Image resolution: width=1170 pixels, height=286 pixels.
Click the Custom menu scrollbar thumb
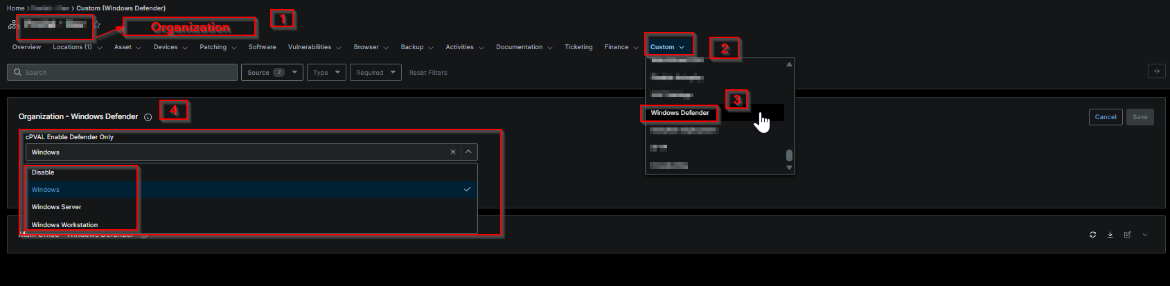pos(789,155)
